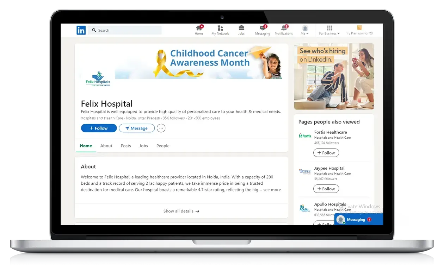Click Show all details link
The height and width of the screenshot is (266, 444).
181,211
